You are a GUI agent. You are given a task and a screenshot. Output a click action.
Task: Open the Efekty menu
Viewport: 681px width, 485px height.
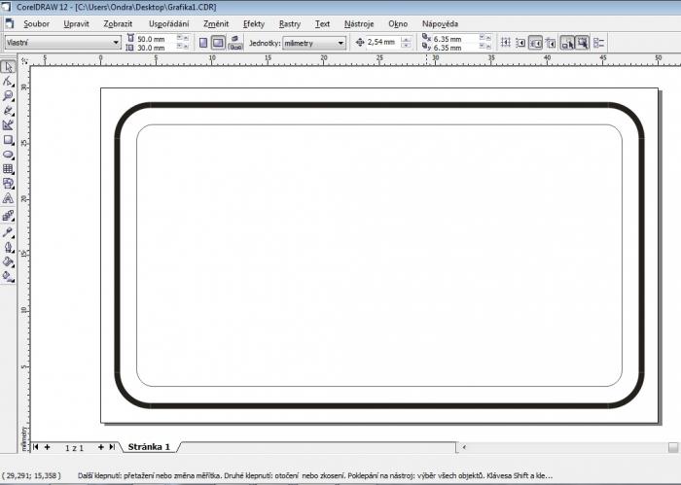pyautogui.click(x=253, y=23)
